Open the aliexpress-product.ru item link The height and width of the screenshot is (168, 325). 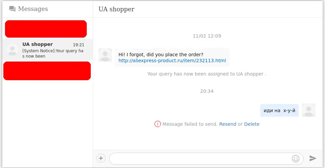point(172,61)
